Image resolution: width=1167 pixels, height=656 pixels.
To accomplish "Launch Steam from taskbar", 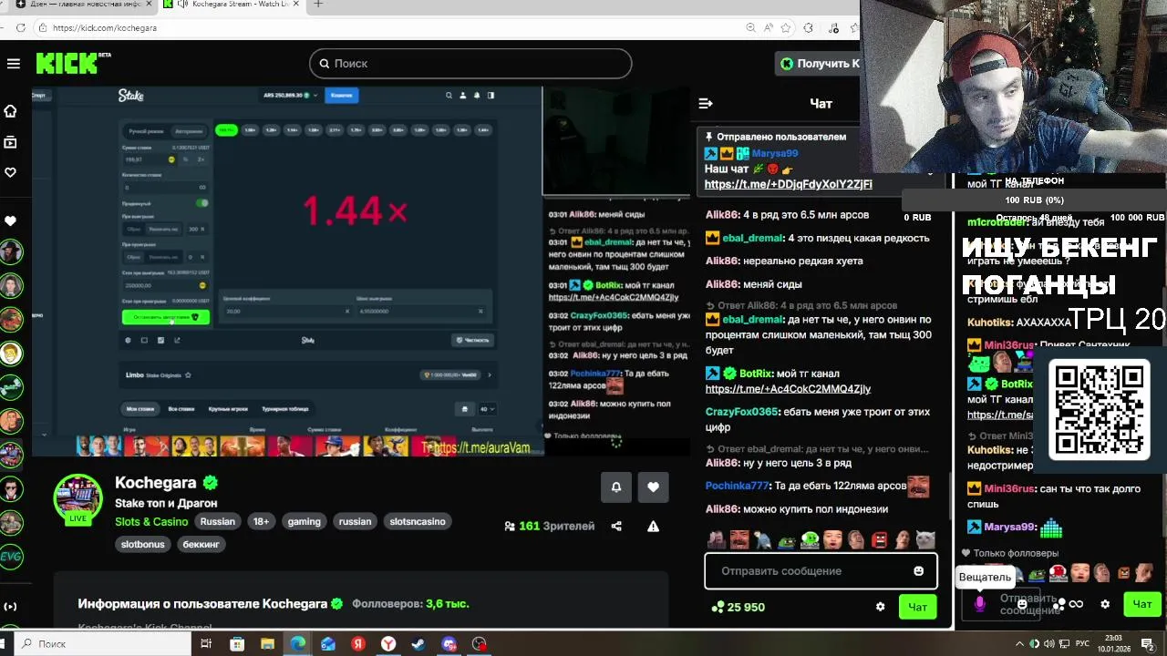I will 418,644.
